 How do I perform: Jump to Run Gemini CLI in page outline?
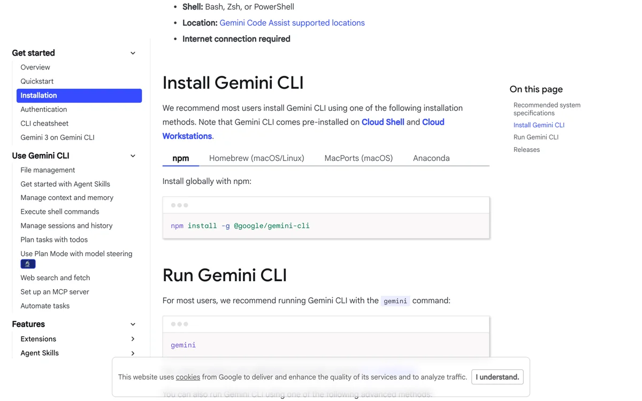point(536,137)
